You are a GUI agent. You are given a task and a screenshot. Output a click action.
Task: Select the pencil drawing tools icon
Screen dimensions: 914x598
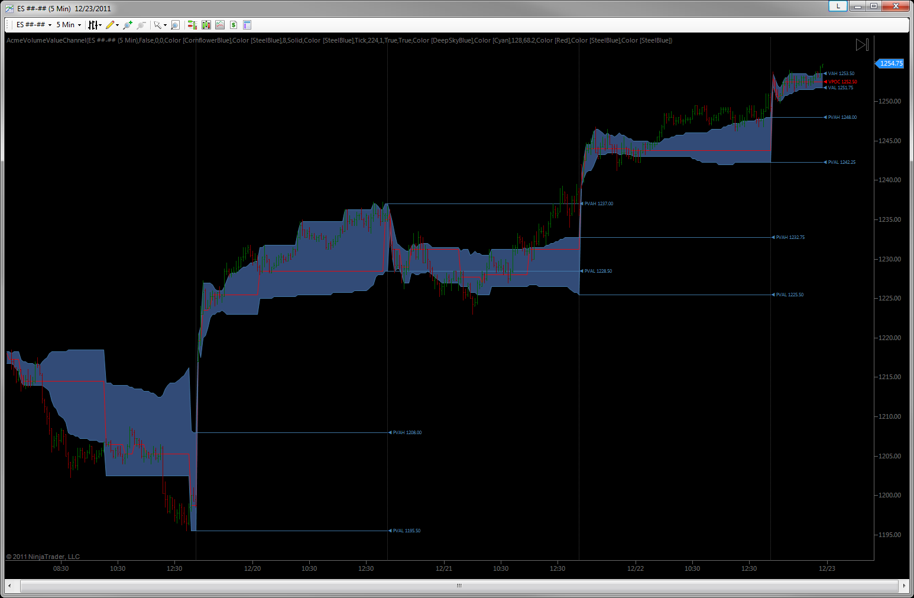tap(111, 25)
